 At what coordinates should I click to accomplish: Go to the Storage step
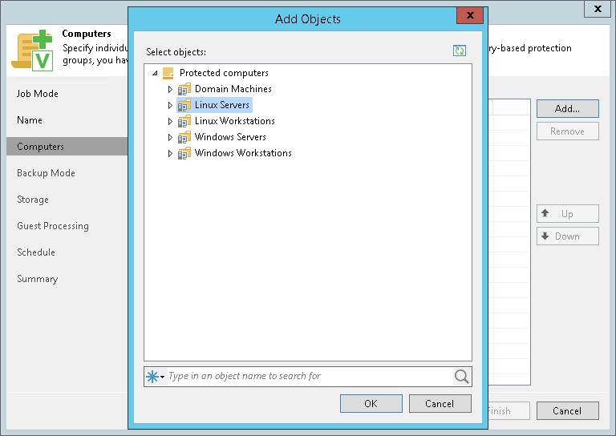[x=33, y=200]
